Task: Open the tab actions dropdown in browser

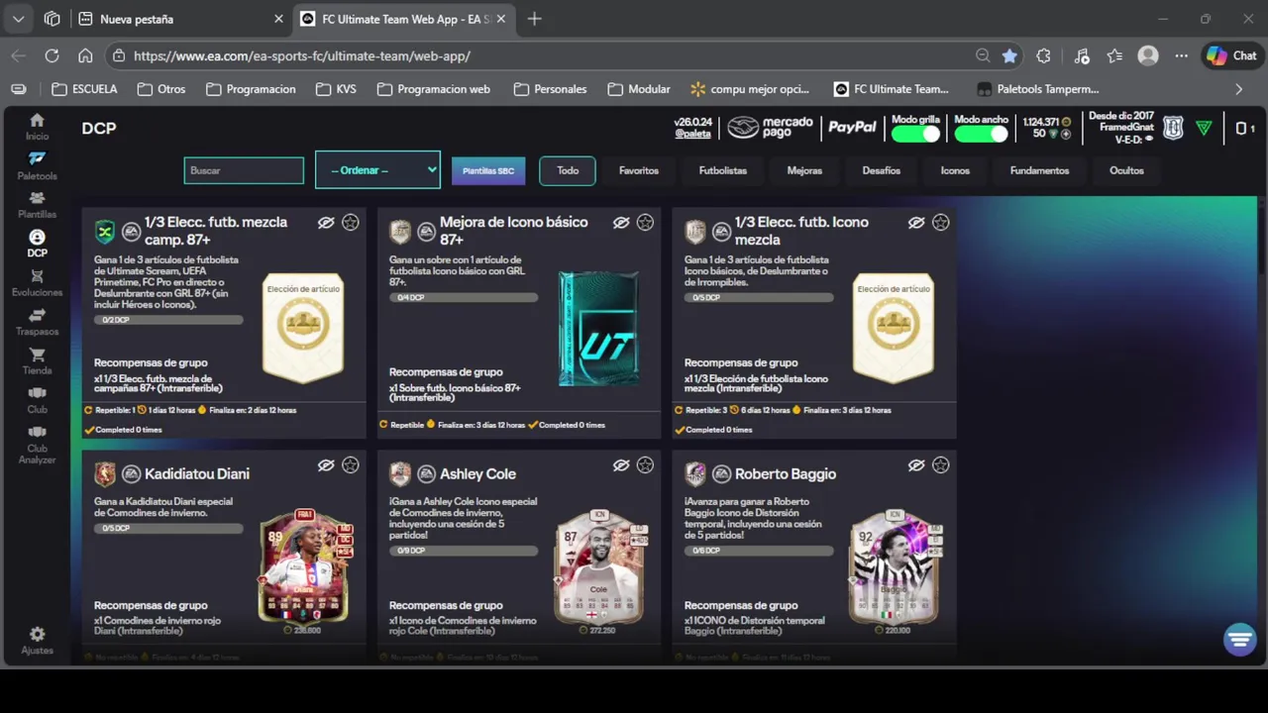Action: tap(19, 19)
